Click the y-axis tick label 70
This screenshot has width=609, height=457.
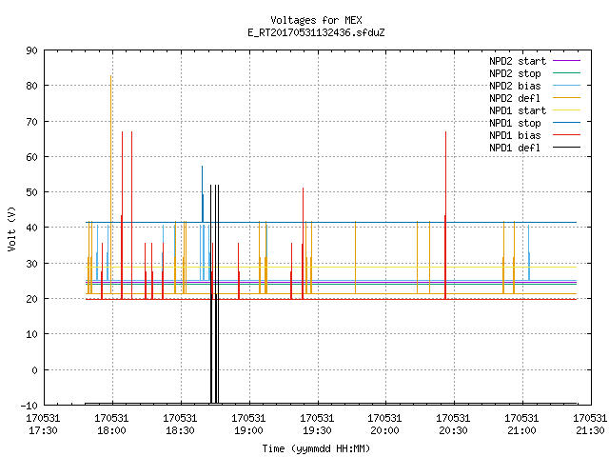[x=31, y=122]
